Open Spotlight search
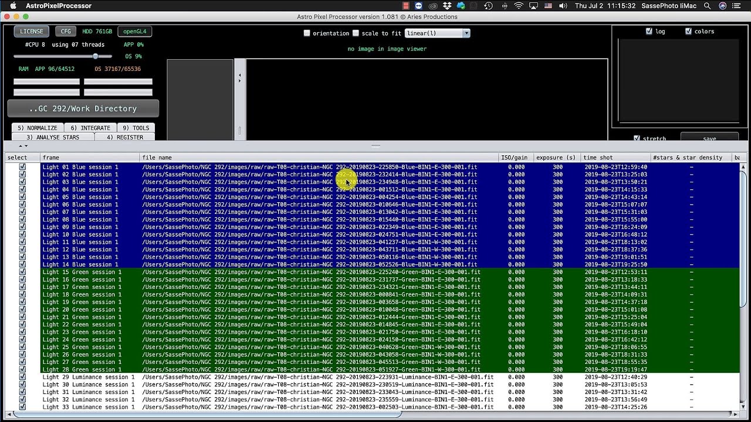 coord(707,5)
